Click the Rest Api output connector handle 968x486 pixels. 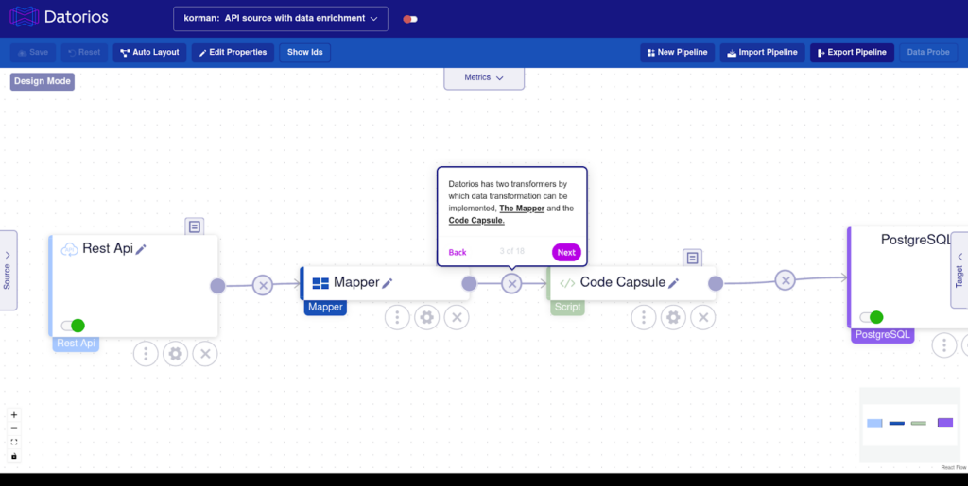217,285
